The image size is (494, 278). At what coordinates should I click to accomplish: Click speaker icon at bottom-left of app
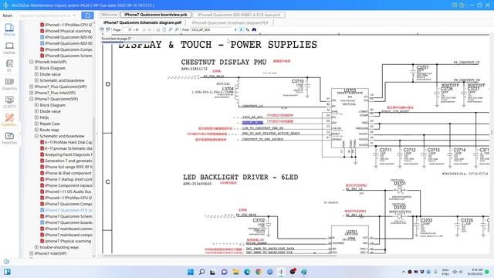click(x=6, y=262)
